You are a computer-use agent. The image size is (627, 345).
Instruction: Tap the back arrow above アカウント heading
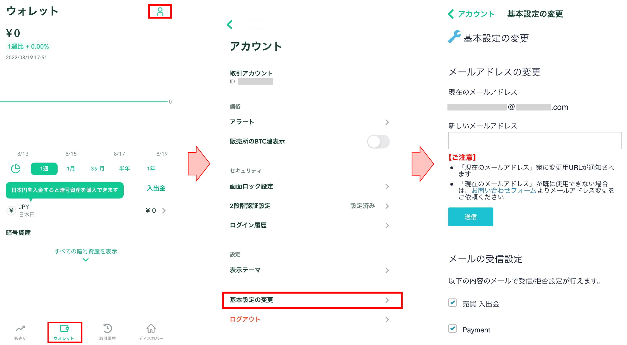230,25
